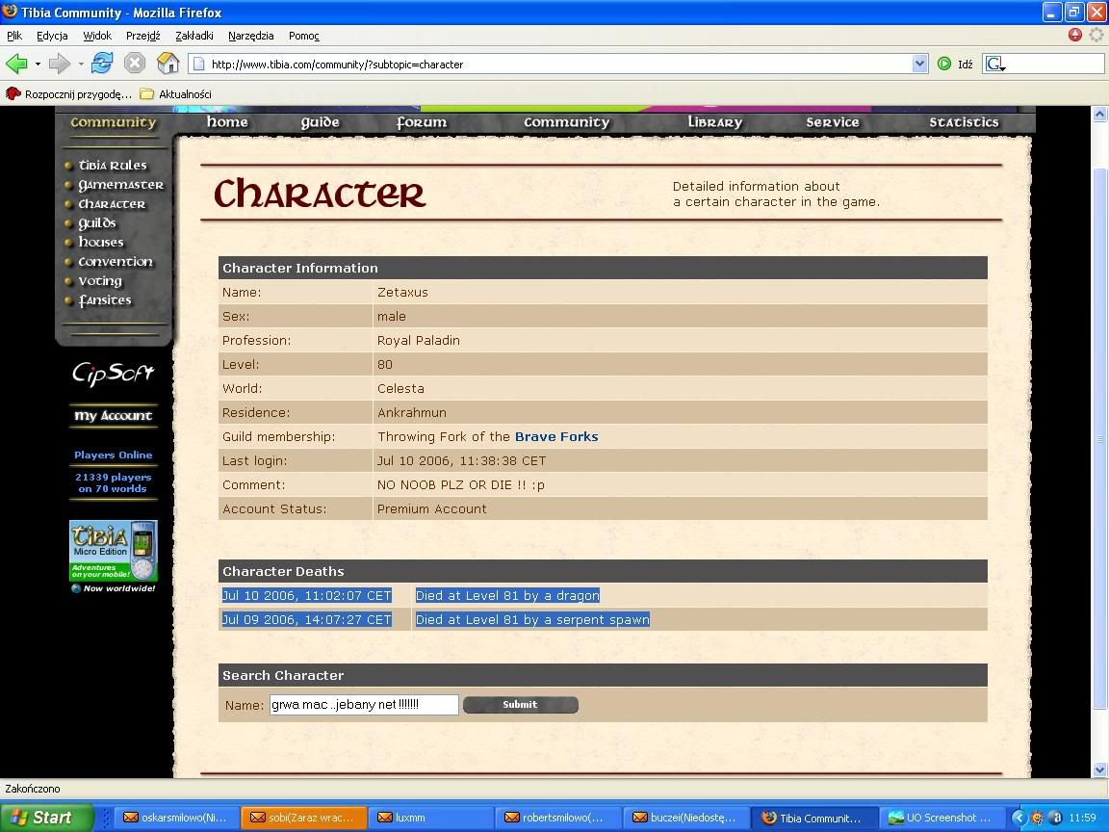Open the Forum section in top navigation

422,122
